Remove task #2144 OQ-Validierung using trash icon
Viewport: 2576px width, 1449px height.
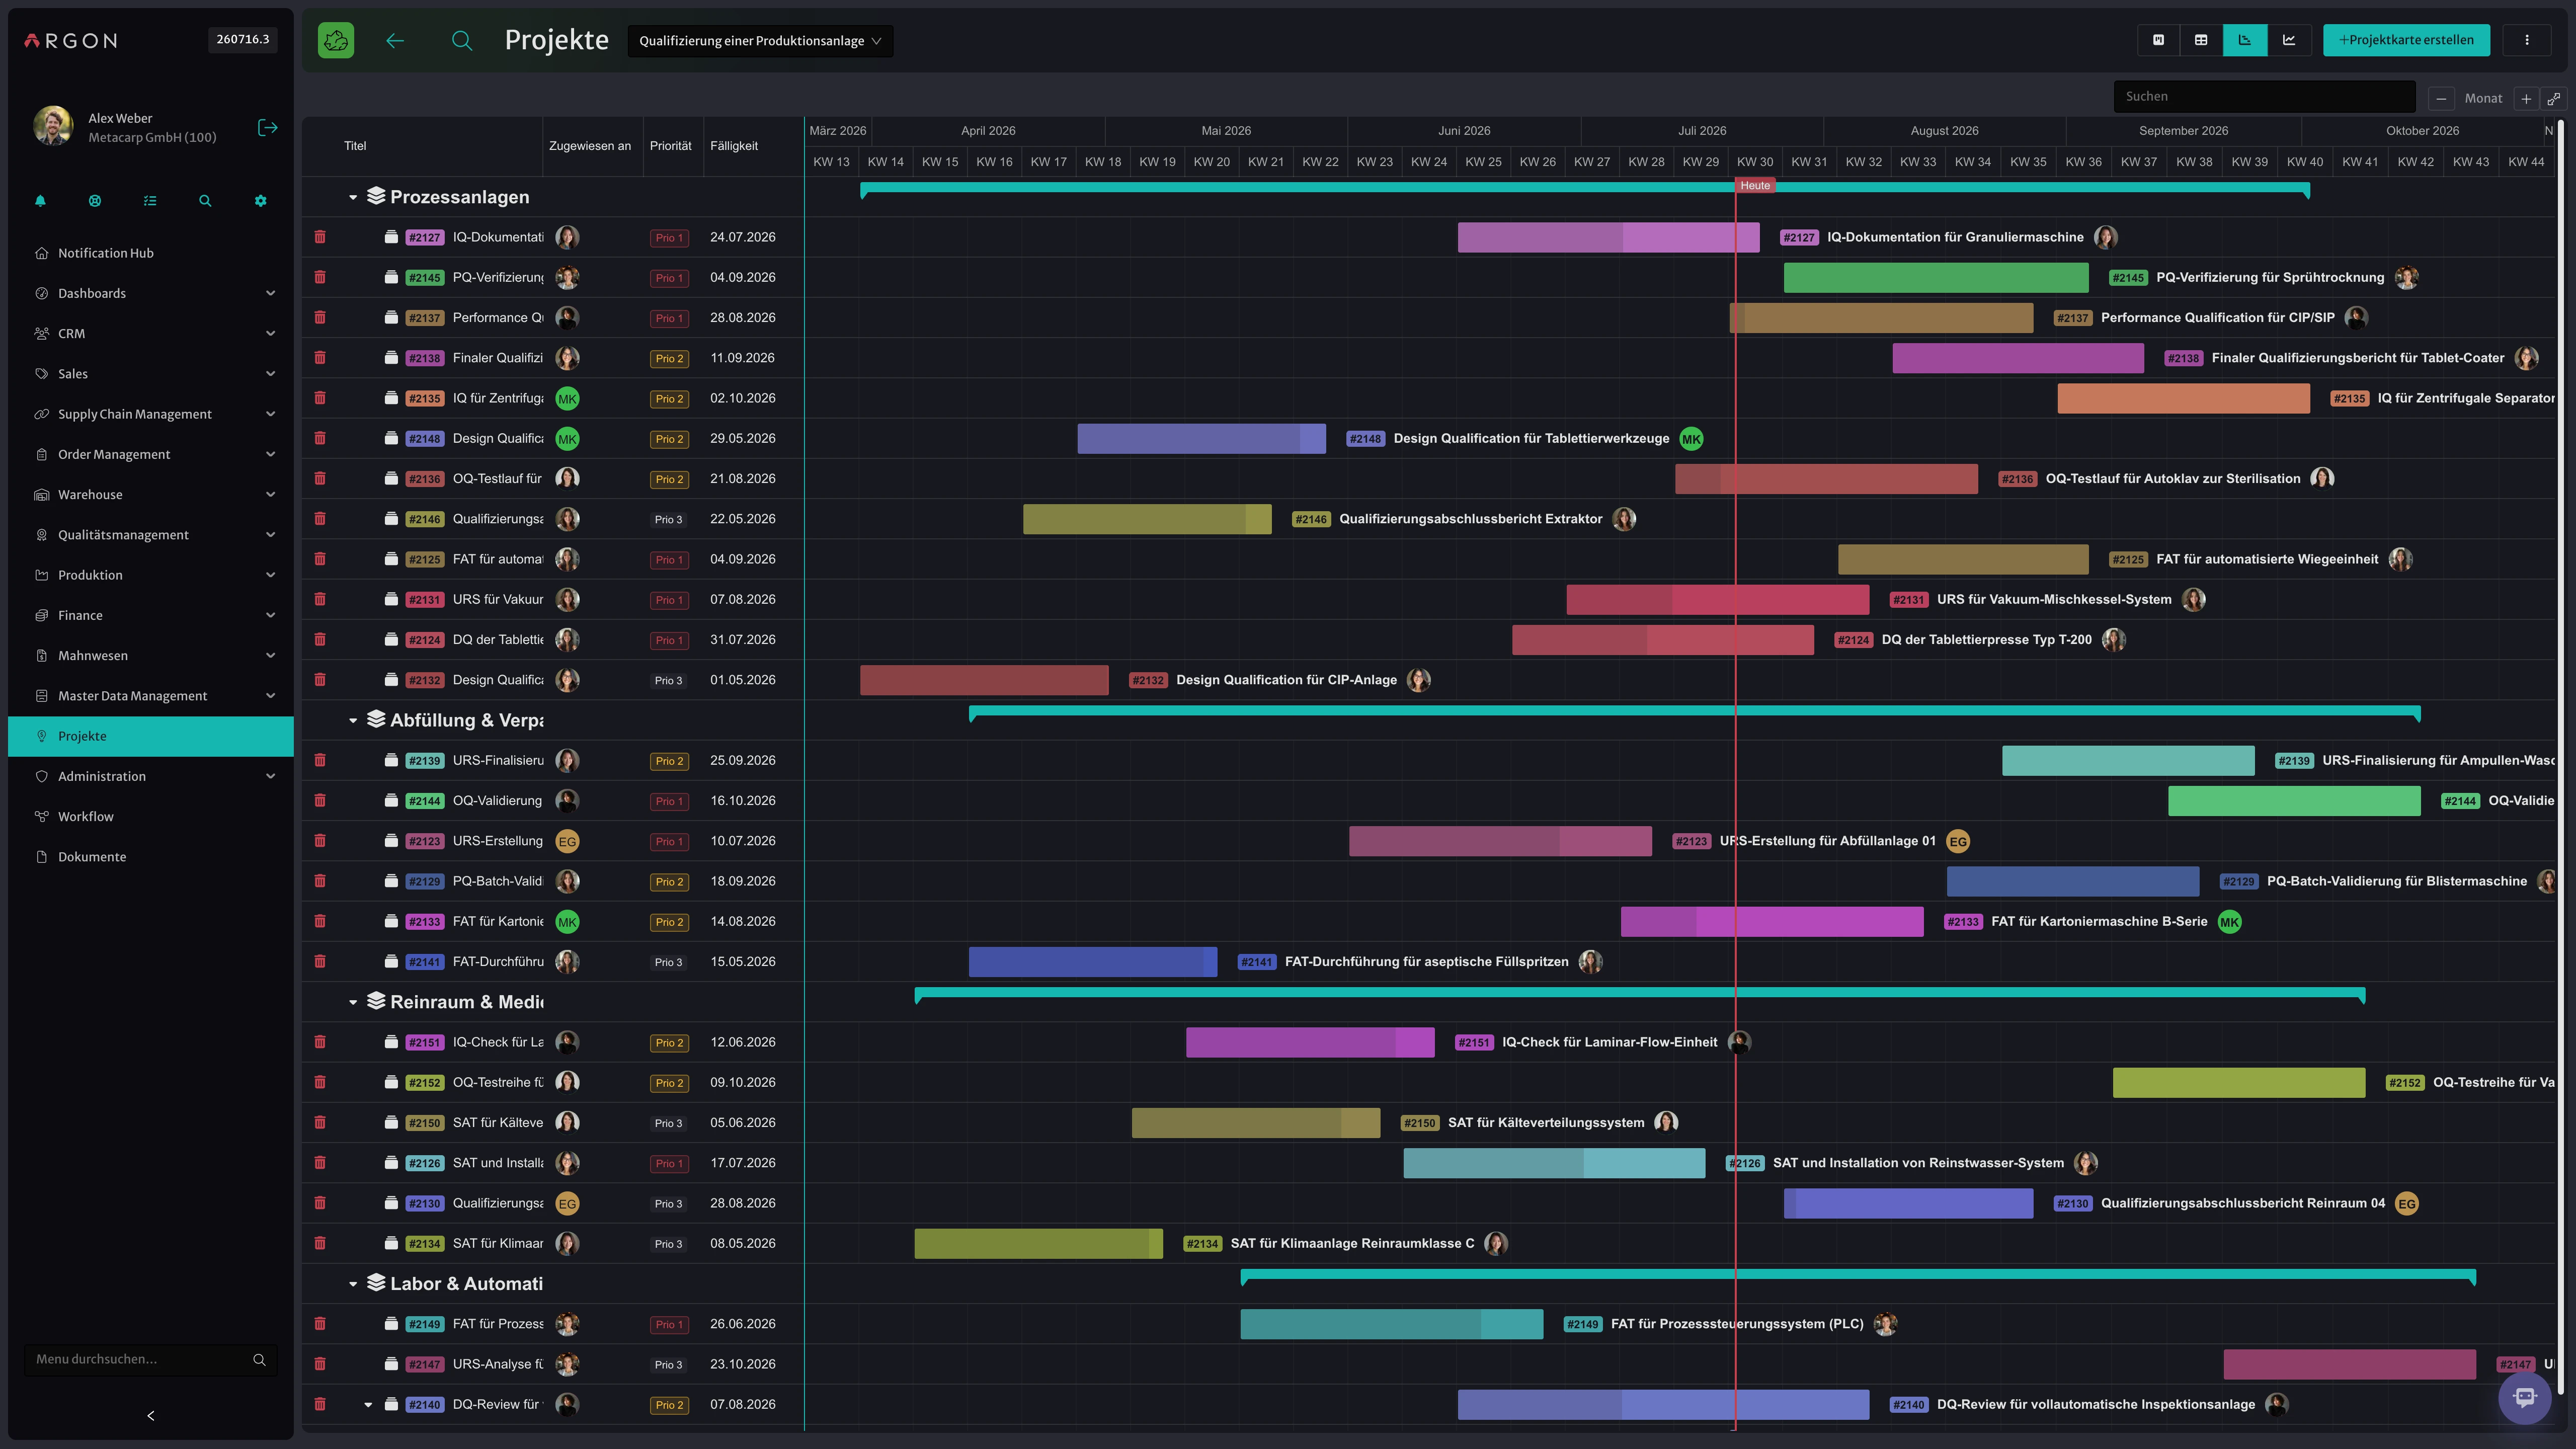click(x=320, y=800)
